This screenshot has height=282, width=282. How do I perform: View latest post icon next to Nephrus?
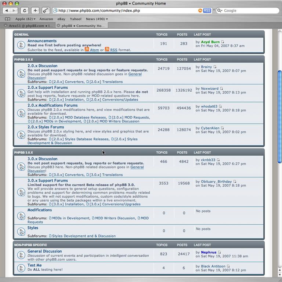pyautogui.click(x=220, y=252)
